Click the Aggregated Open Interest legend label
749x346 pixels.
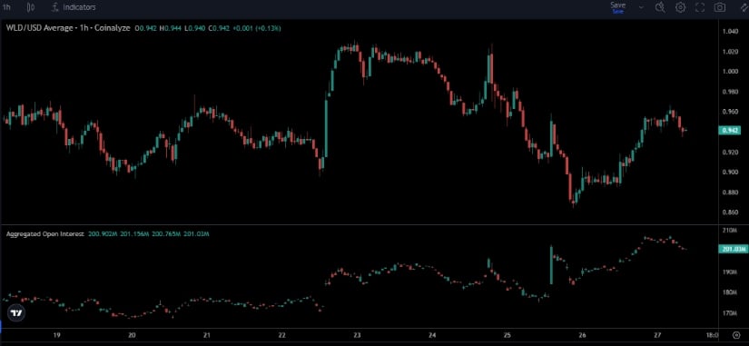(45, 234)
